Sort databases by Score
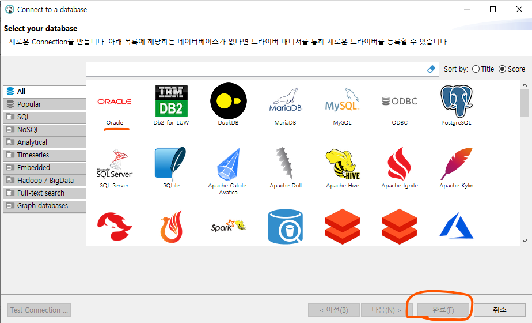Screen dimensions: 532x323 click(512, 69)
